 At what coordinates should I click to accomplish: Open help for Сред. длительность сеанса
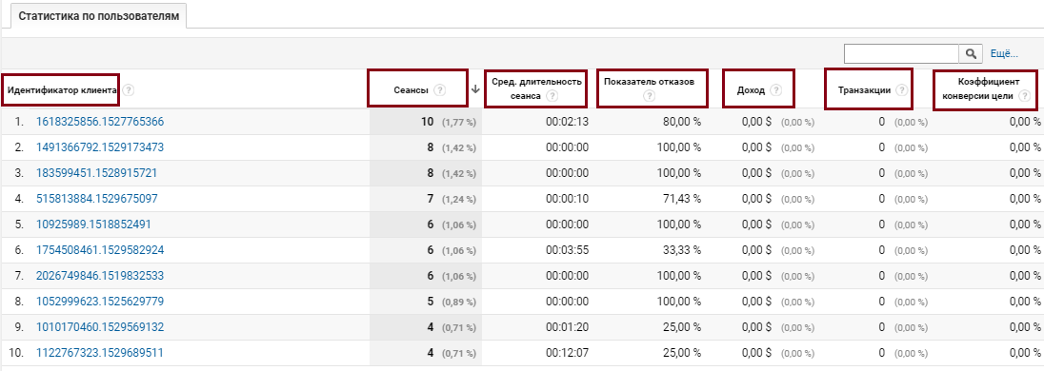tap(552, 96)
